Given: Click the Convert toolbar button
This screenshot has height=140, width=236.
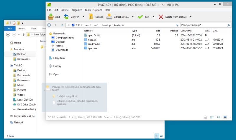Looking at the screenshot, I should point(72,17).
